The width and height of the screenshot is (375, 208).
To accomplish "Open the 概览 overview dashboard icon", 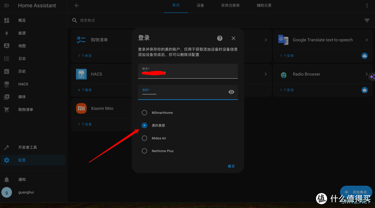I will (x=7, y=20).
